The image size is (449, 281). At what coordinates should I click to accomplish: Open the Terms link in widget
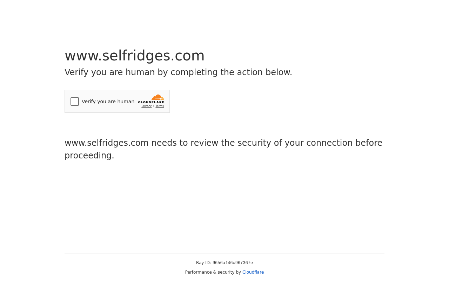coord(160,106)
